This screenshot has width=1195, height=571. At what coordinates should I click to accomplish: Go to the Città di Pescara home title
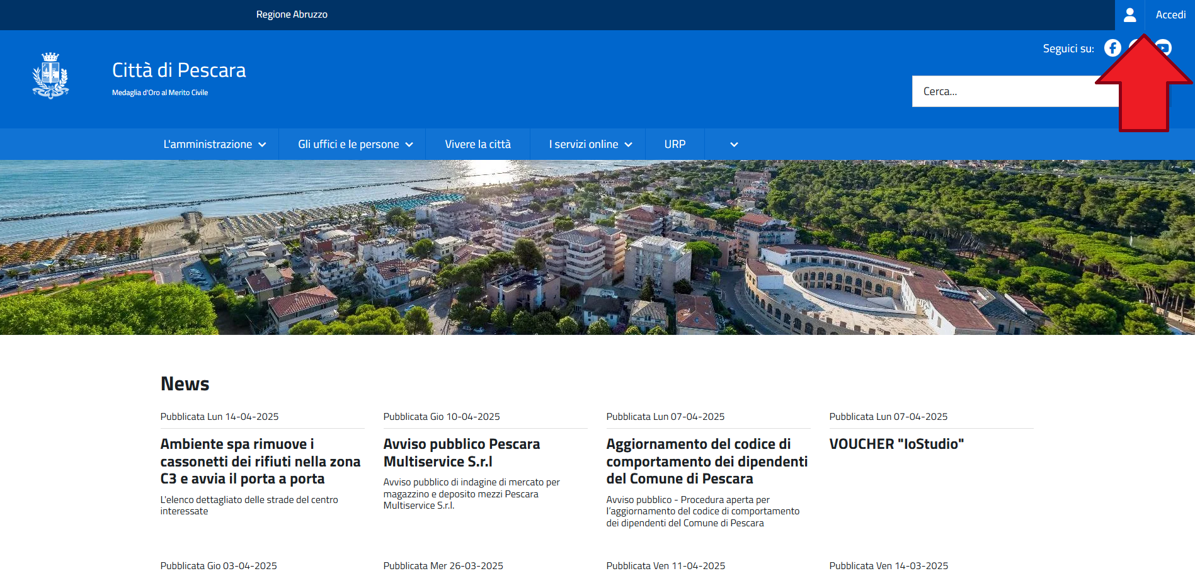point(179,70)
